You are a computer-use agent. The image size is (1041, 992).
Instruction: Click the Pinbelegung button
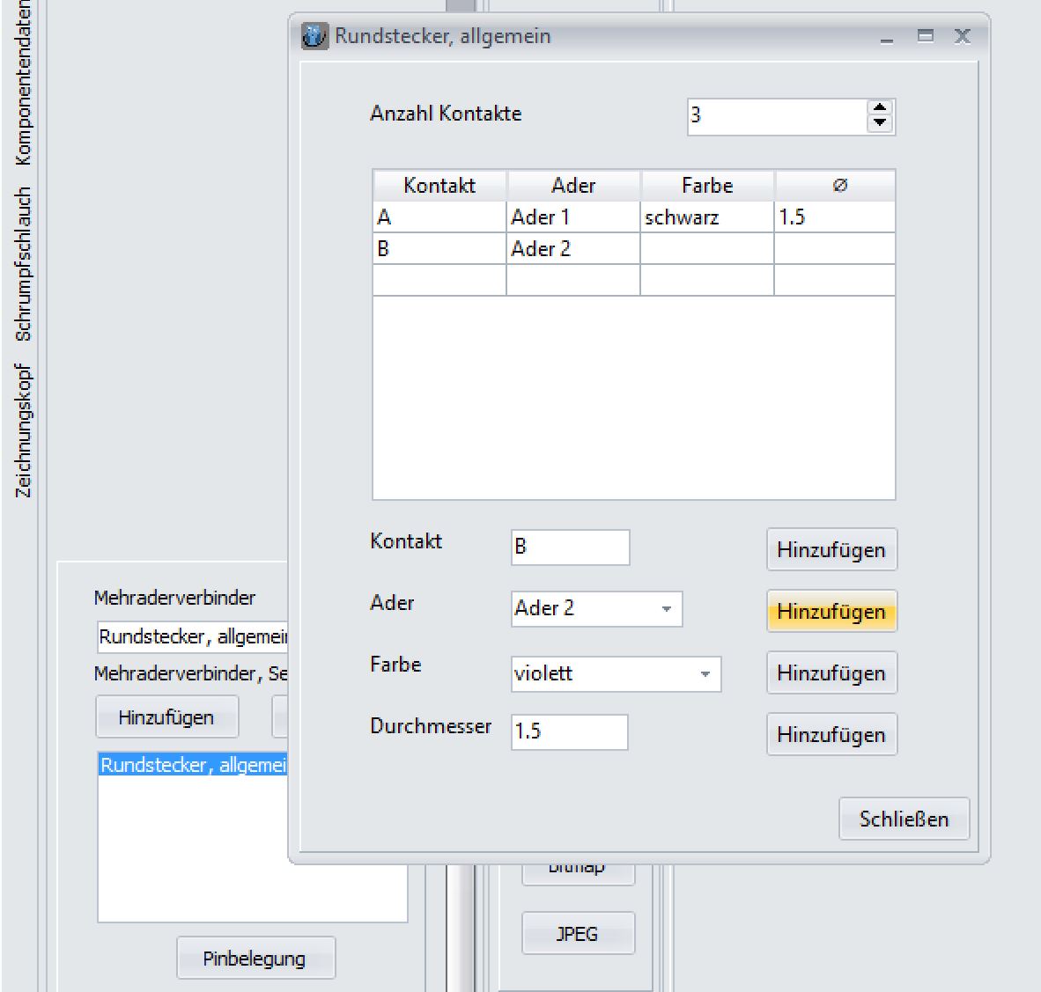[x=255, y=959]
